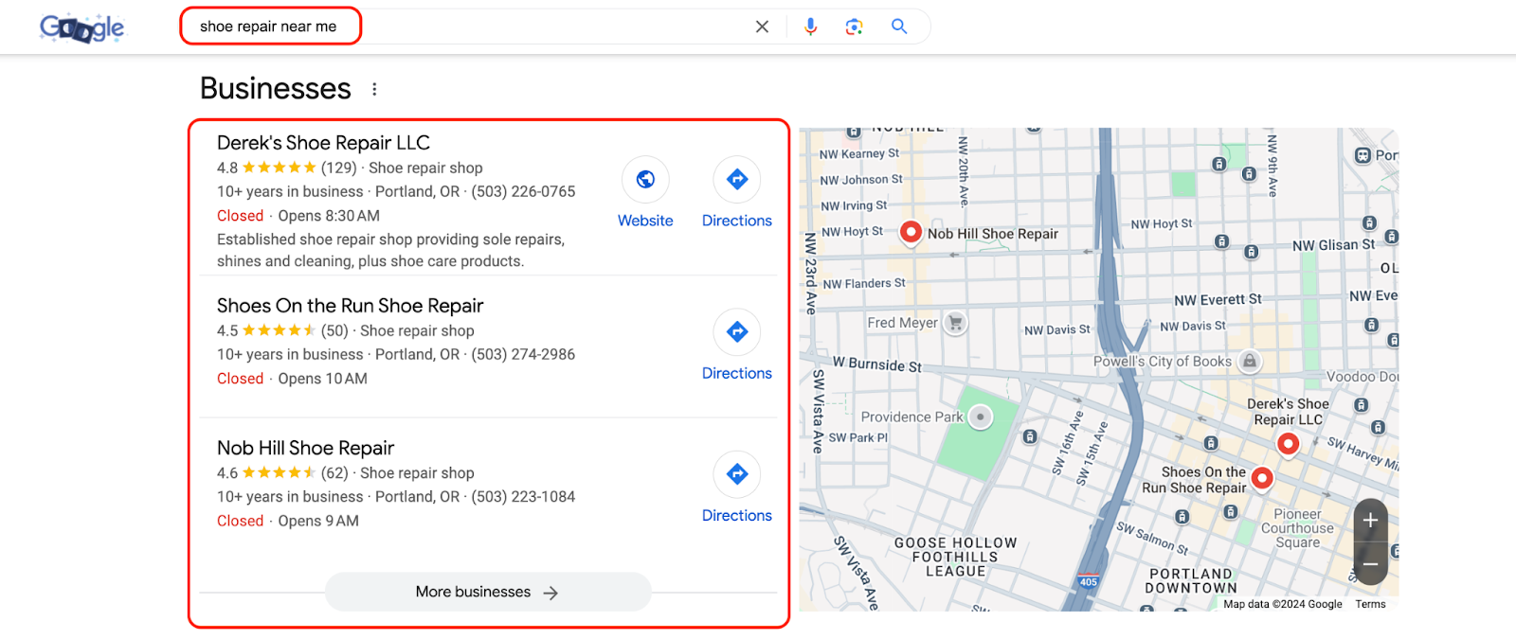
Task: Click NW Everett St map label
Action: click(1218, 300)
